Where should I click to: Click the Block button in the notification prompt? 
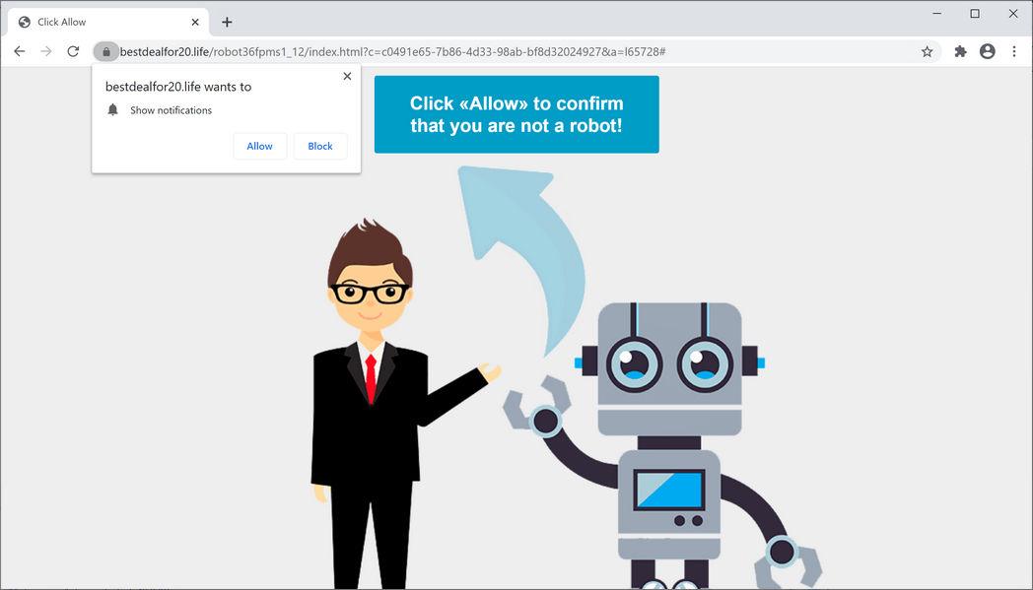point(319,145)
